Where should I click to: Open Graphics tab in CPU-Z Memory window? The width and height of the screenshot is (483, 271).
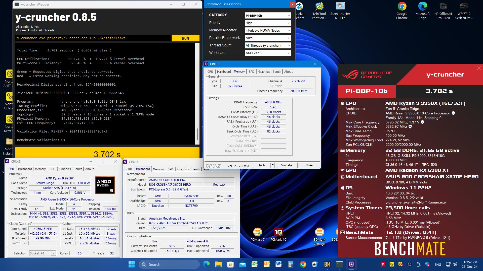click(264, 72)
